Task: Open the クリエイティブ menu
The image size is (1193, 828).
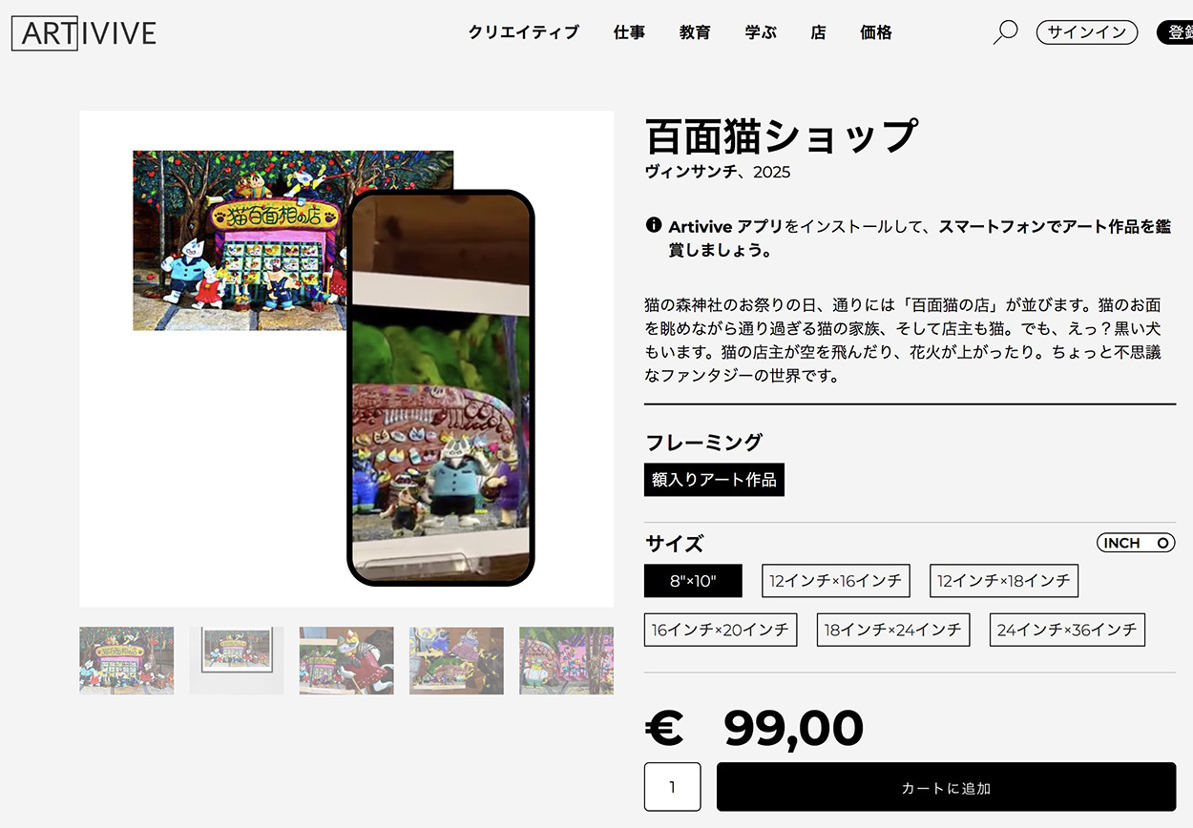Action: tap(524, 32)
